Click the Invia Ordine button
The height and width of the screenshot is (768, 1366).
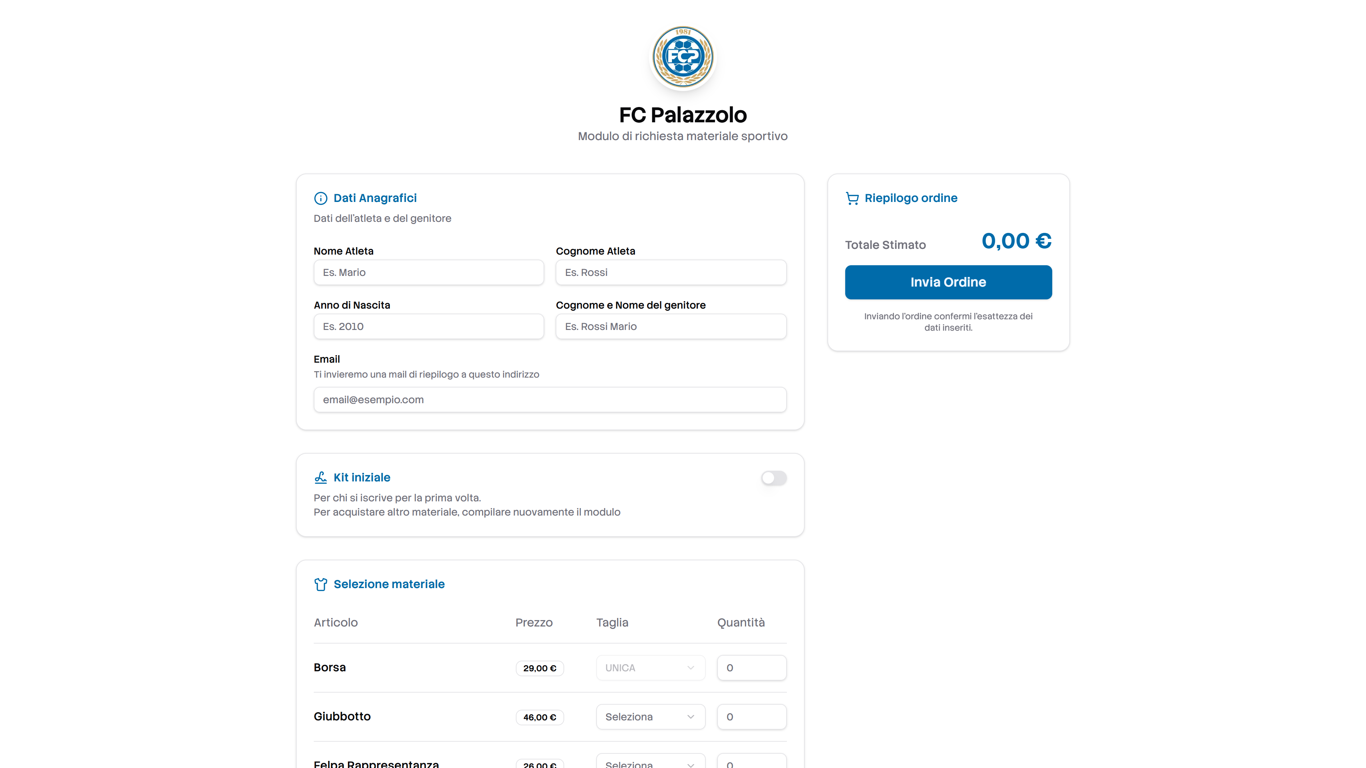pos(948,282)
